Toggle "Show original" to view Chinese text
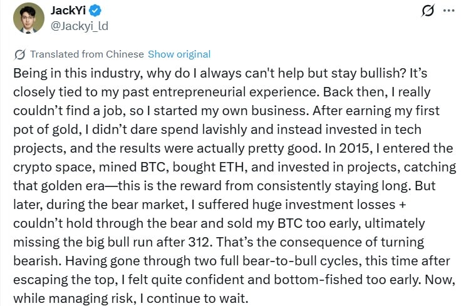Image resolution: width=466 pixels, height=306 pixels. (x=179, y=54)
